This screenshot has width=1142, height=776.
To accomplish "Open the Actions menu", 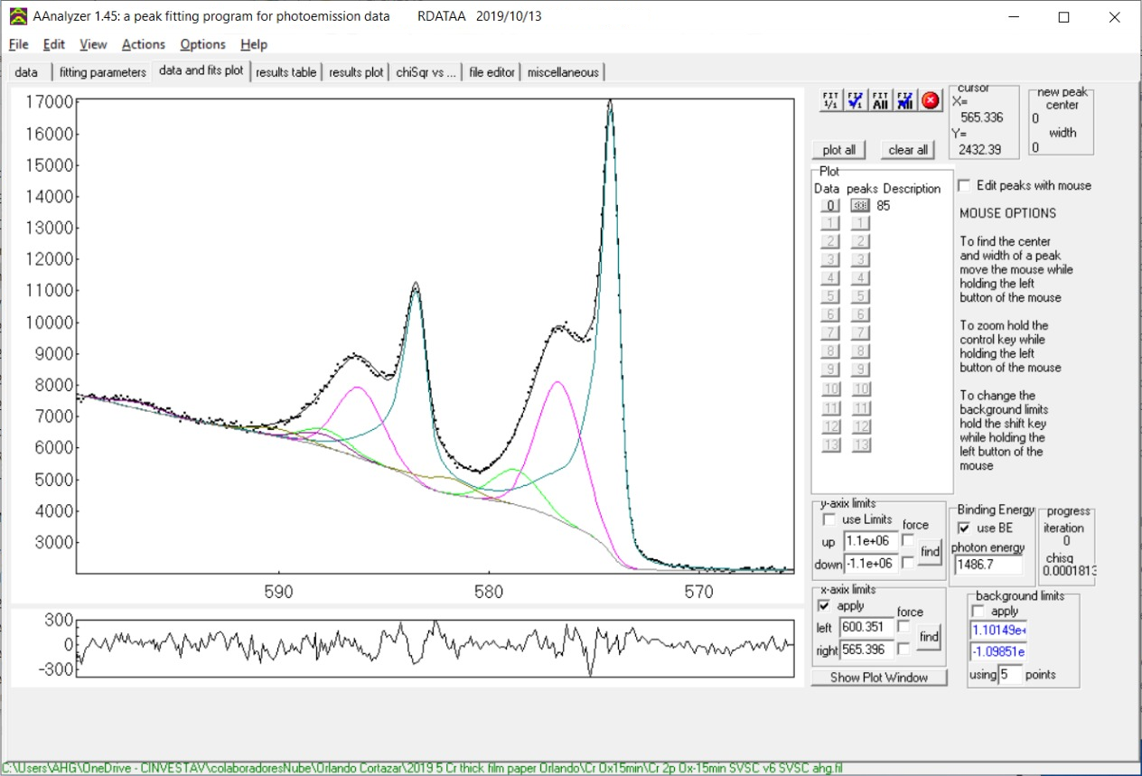I will click(x=144, y=44).
